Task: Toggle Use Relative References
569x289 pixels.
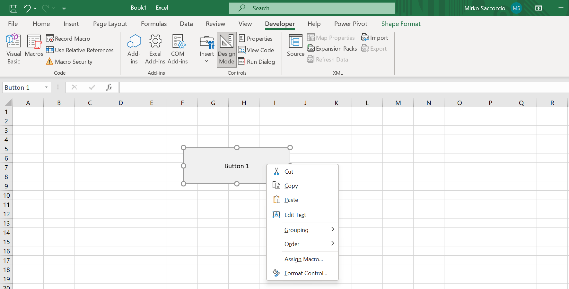Action: click(x=80, y=50)
